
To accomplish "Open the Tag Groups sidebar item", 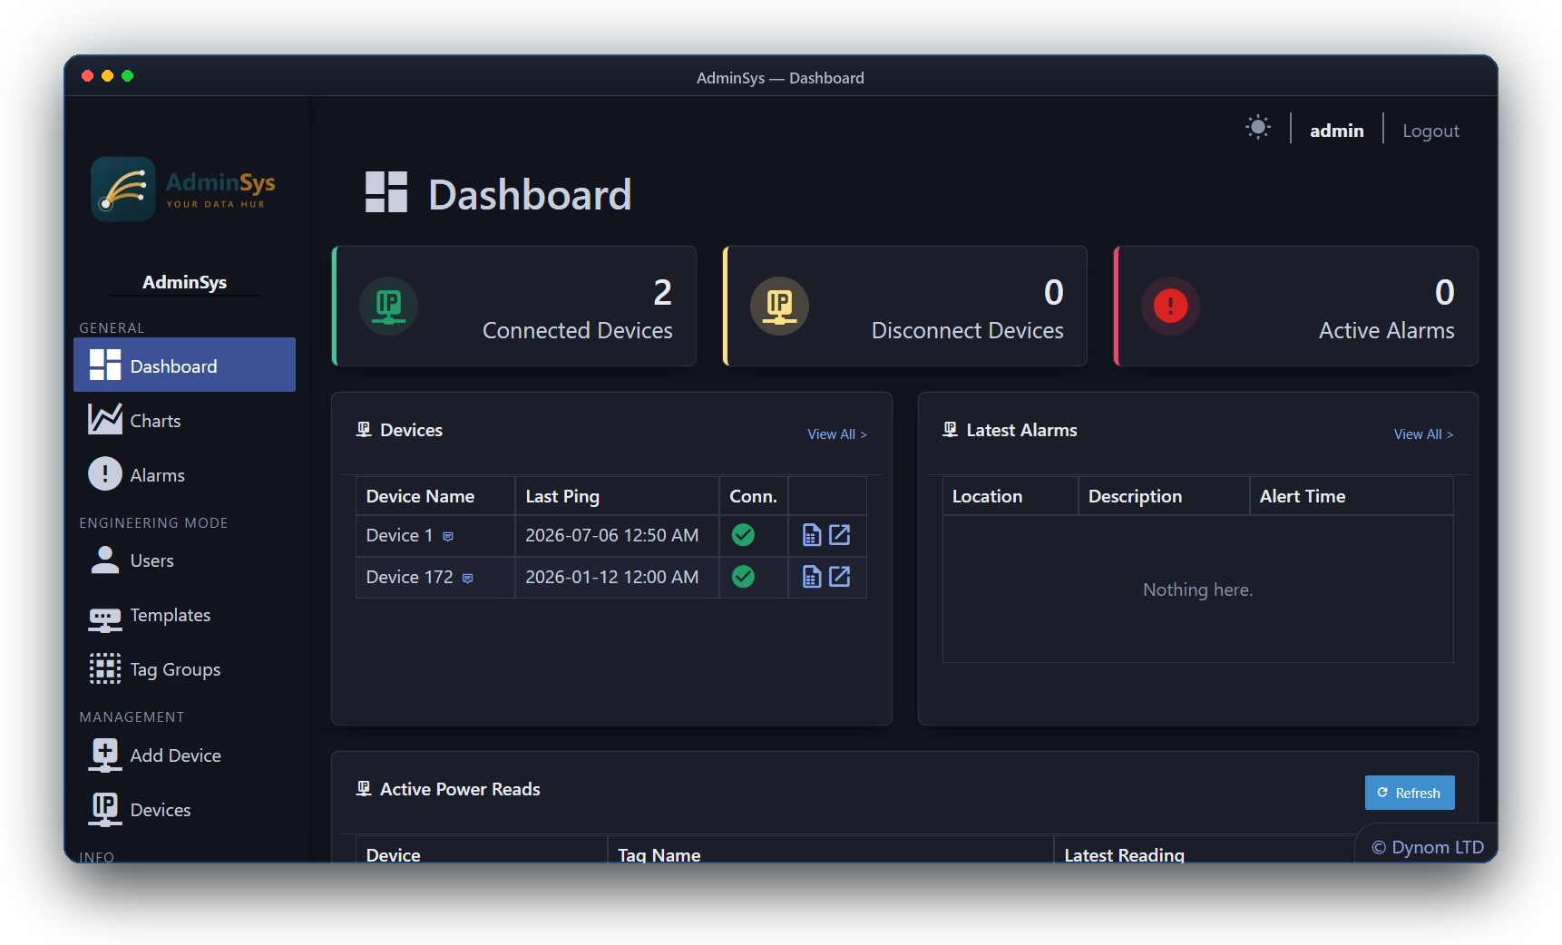I will pyautogui.click(x=184, y=669).
